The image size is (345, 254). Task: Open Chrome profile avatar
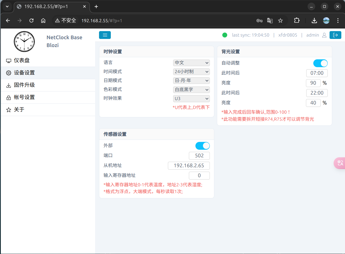(326, 21)
